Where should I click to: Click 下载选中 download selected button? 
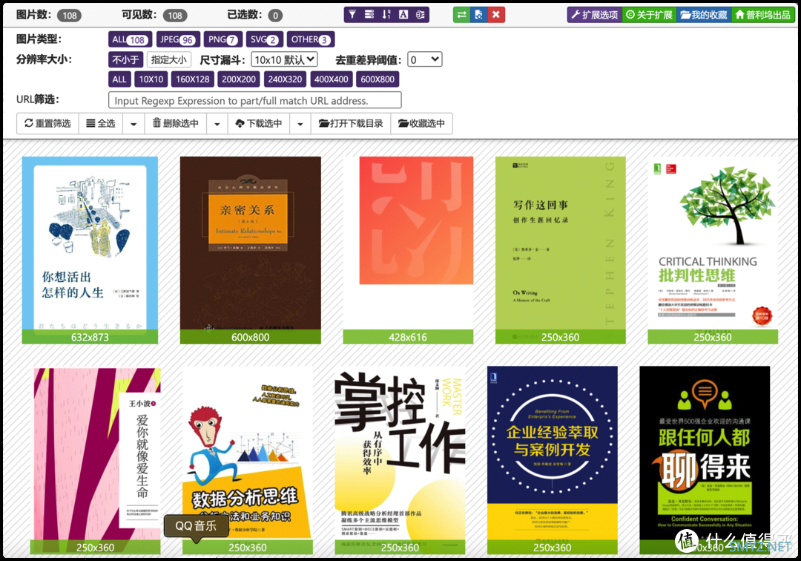[x=259, y=123]
